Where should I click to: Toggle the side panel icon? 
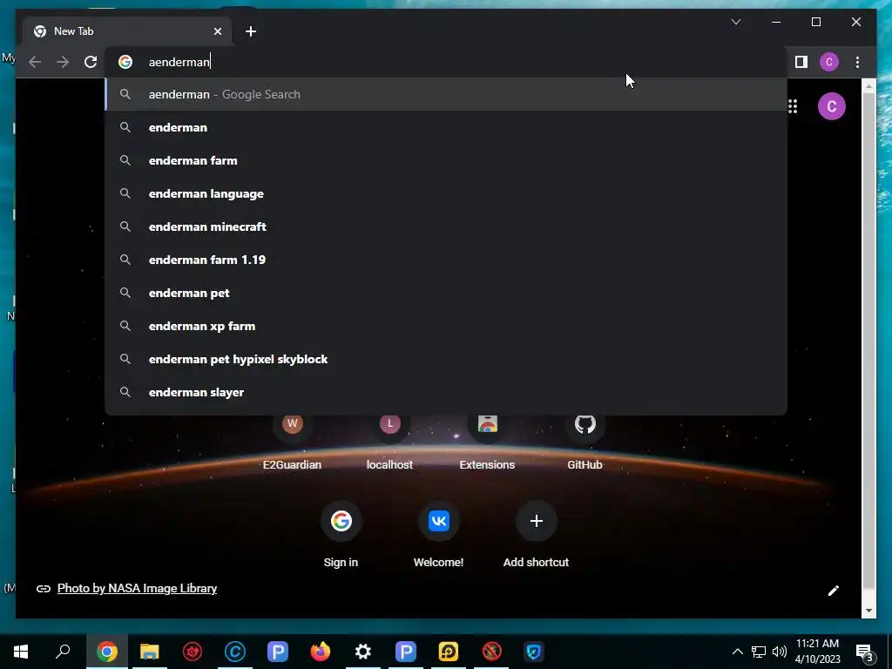click(801, 62)
